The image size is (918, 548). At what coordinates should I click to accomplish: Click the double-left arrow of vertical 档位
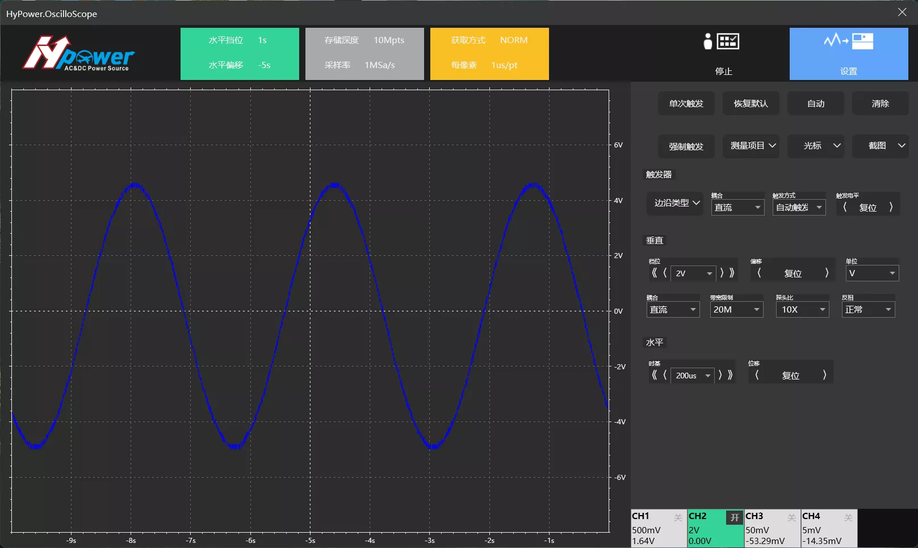coord(655,273)
